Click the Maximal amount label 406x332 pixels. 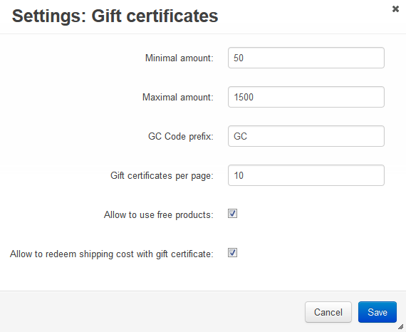click(178, 98)
